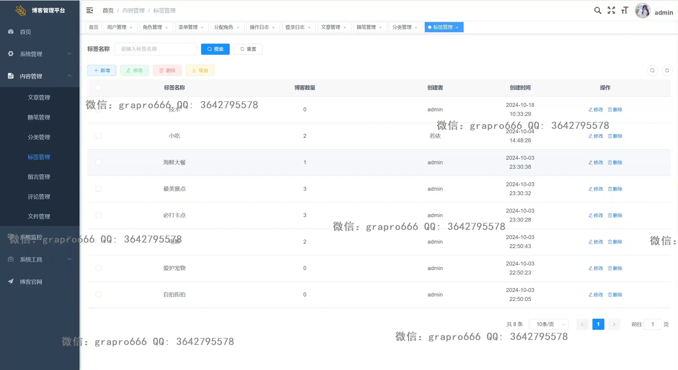The width and height of the screenshot is (678, 370).
Task: Select 评论管理 in the sidebar menu
Action: pyautogui.click(x=39, y=197)
